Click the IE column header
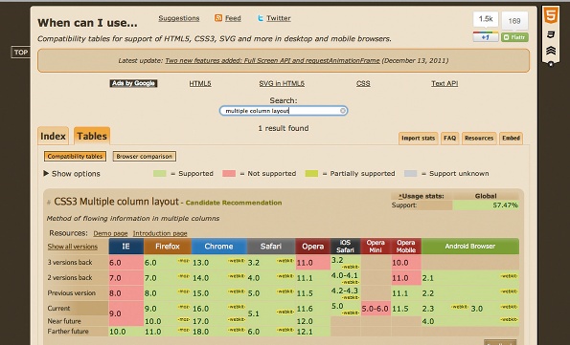Image resolution: width=570 pixels, height=345 pixels. pyautogui.click(x=126, y=247)
